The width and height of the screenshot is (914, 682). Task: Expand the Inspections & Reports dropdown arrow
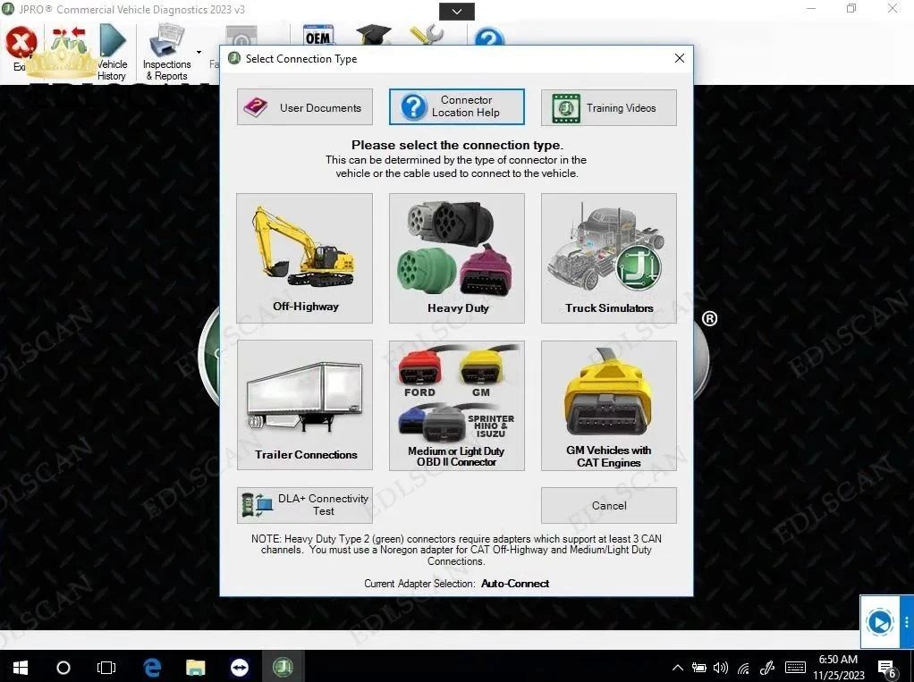tap(199, 52)
